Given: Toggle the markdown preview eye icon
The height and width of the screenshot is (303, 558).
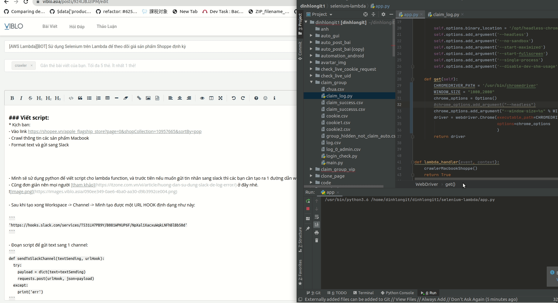Looking at the screenshot, I should (x=202, y=98).
